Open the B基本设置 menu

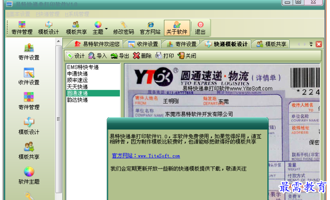[x=18, y=14]
